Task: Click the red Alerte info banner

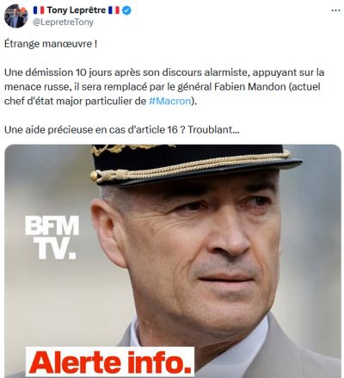Action: pyautogui.click(x=110, y=362)
